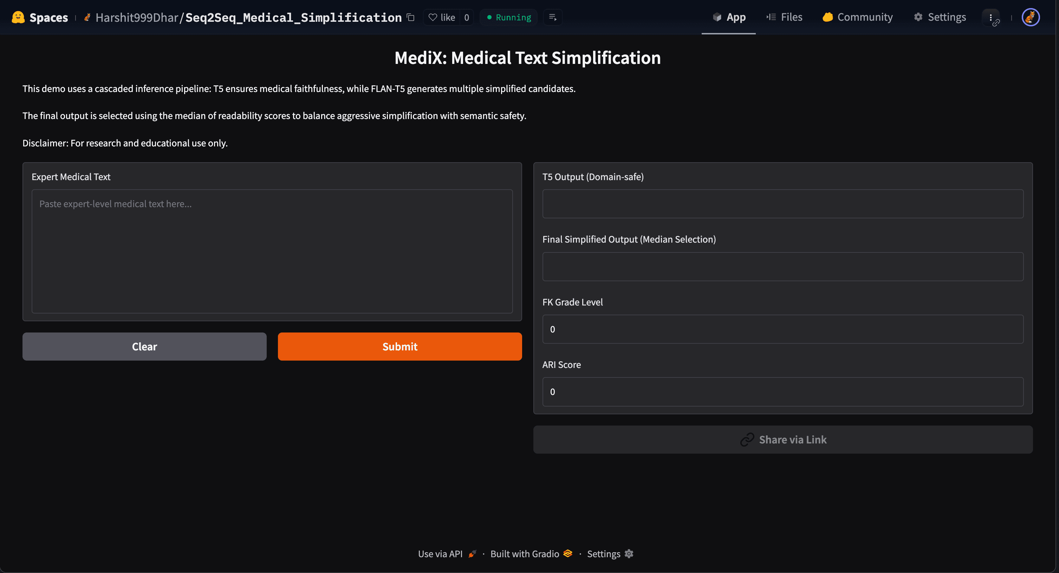Click the gear icon beside footer Settings

tap(629, 554)
